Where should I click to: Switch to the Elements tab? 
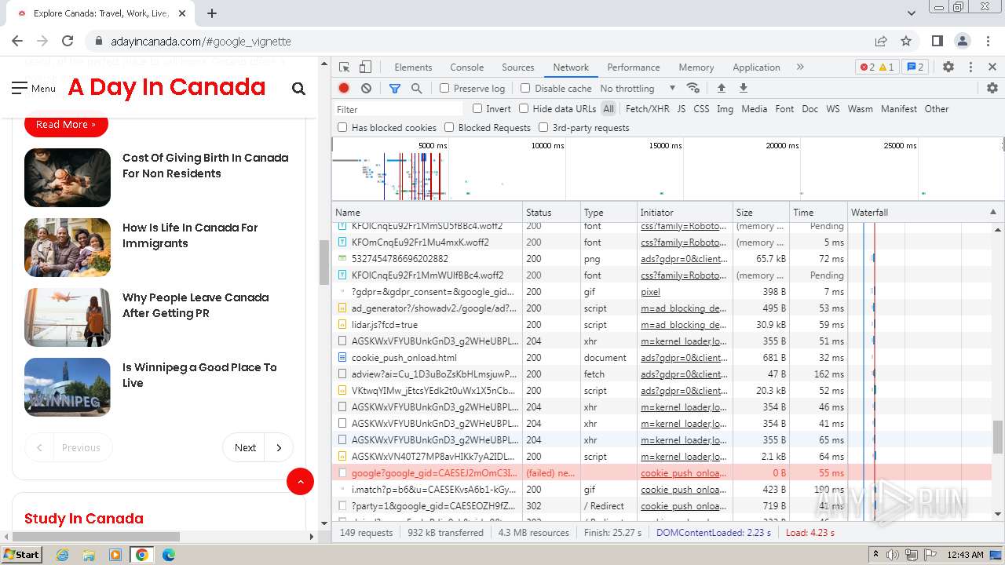point(413,67)
